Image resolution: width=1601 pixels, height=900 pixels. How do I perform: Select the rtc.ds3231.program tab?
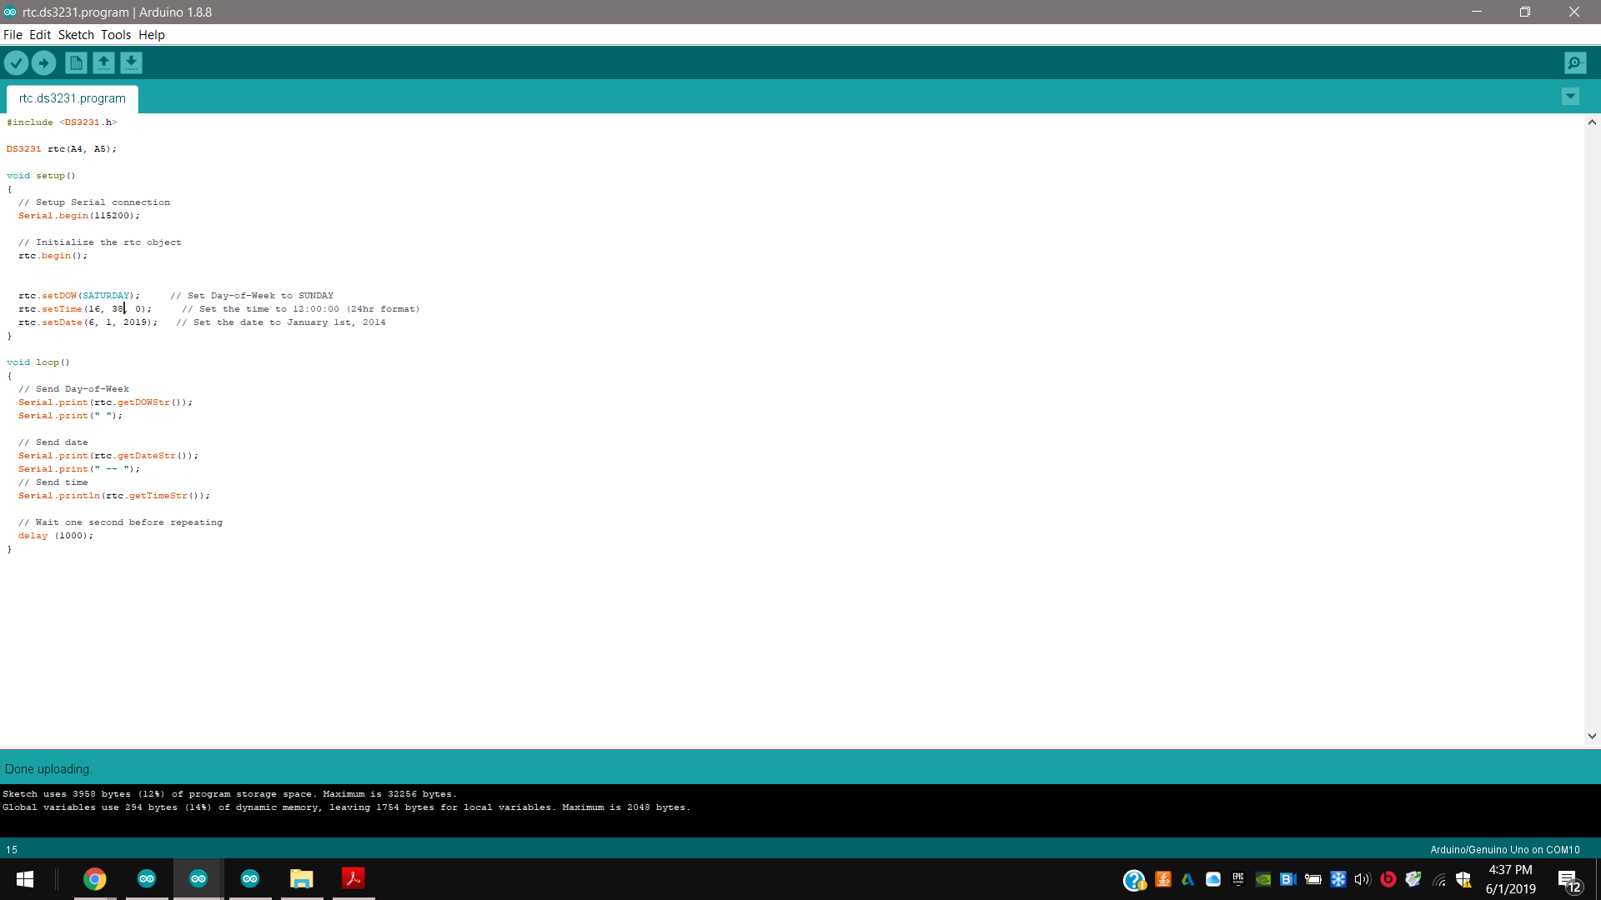click(73, 98)
